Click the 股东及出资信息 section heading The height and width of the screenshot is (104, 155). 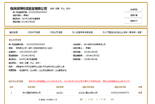click(16, 81)
